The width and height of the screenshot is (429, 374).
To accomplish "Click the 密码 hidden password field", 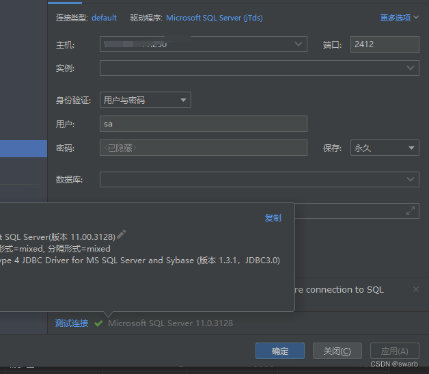I will pyautogui.click(x=204, y=148).
